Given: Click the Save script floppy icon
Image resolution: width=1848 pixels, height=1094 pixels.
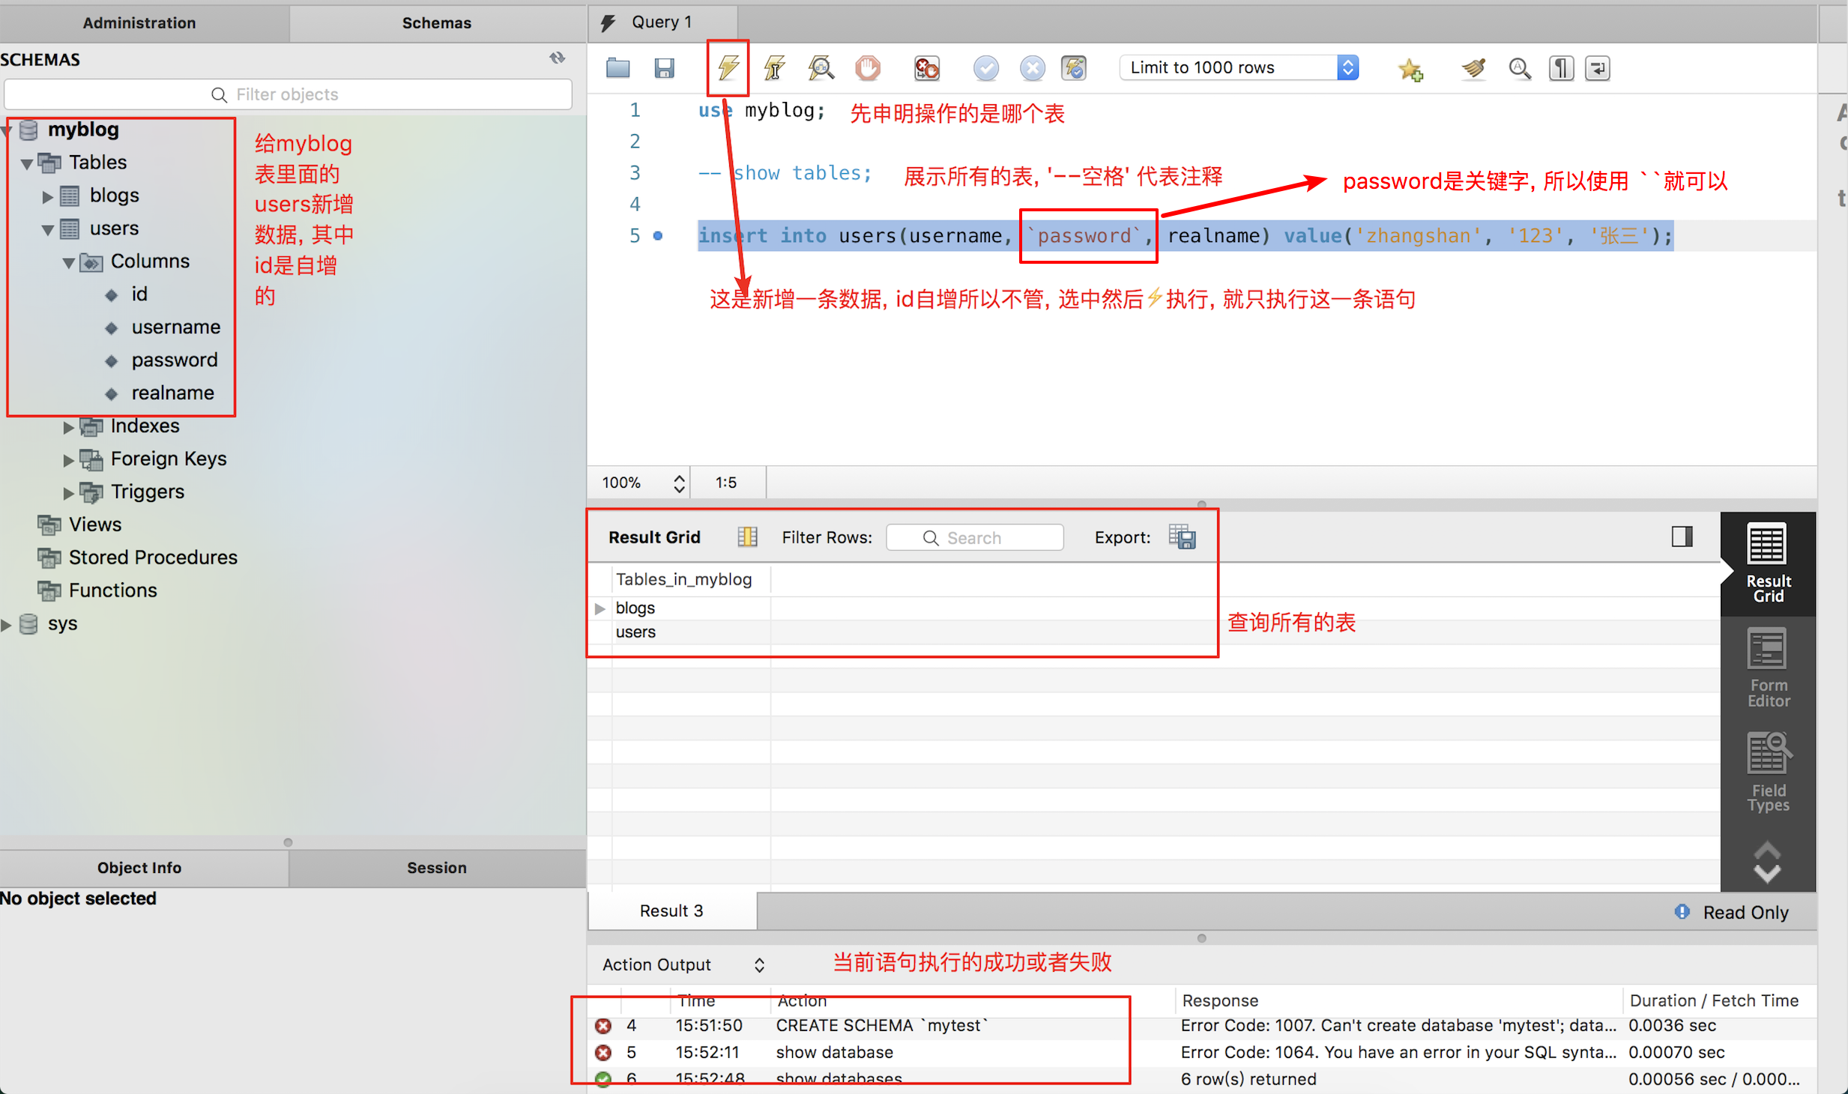Looking at the screenshot, I should click(664, 68).
